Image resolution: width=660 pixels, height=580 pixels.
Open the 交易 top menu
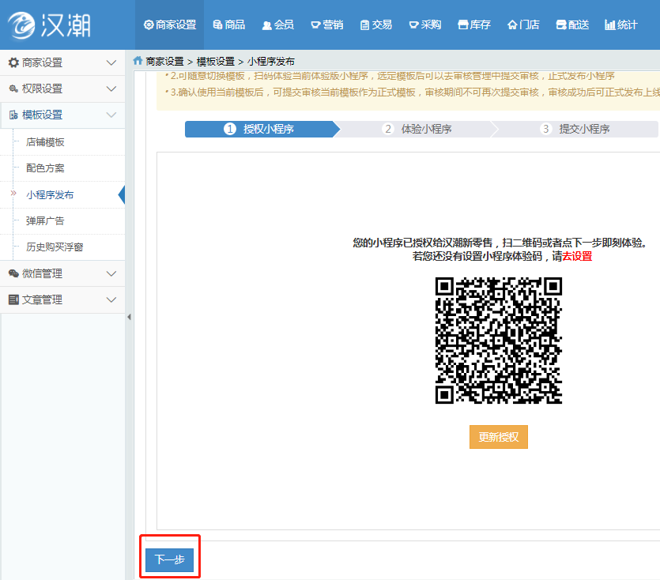tap(376, 24)
